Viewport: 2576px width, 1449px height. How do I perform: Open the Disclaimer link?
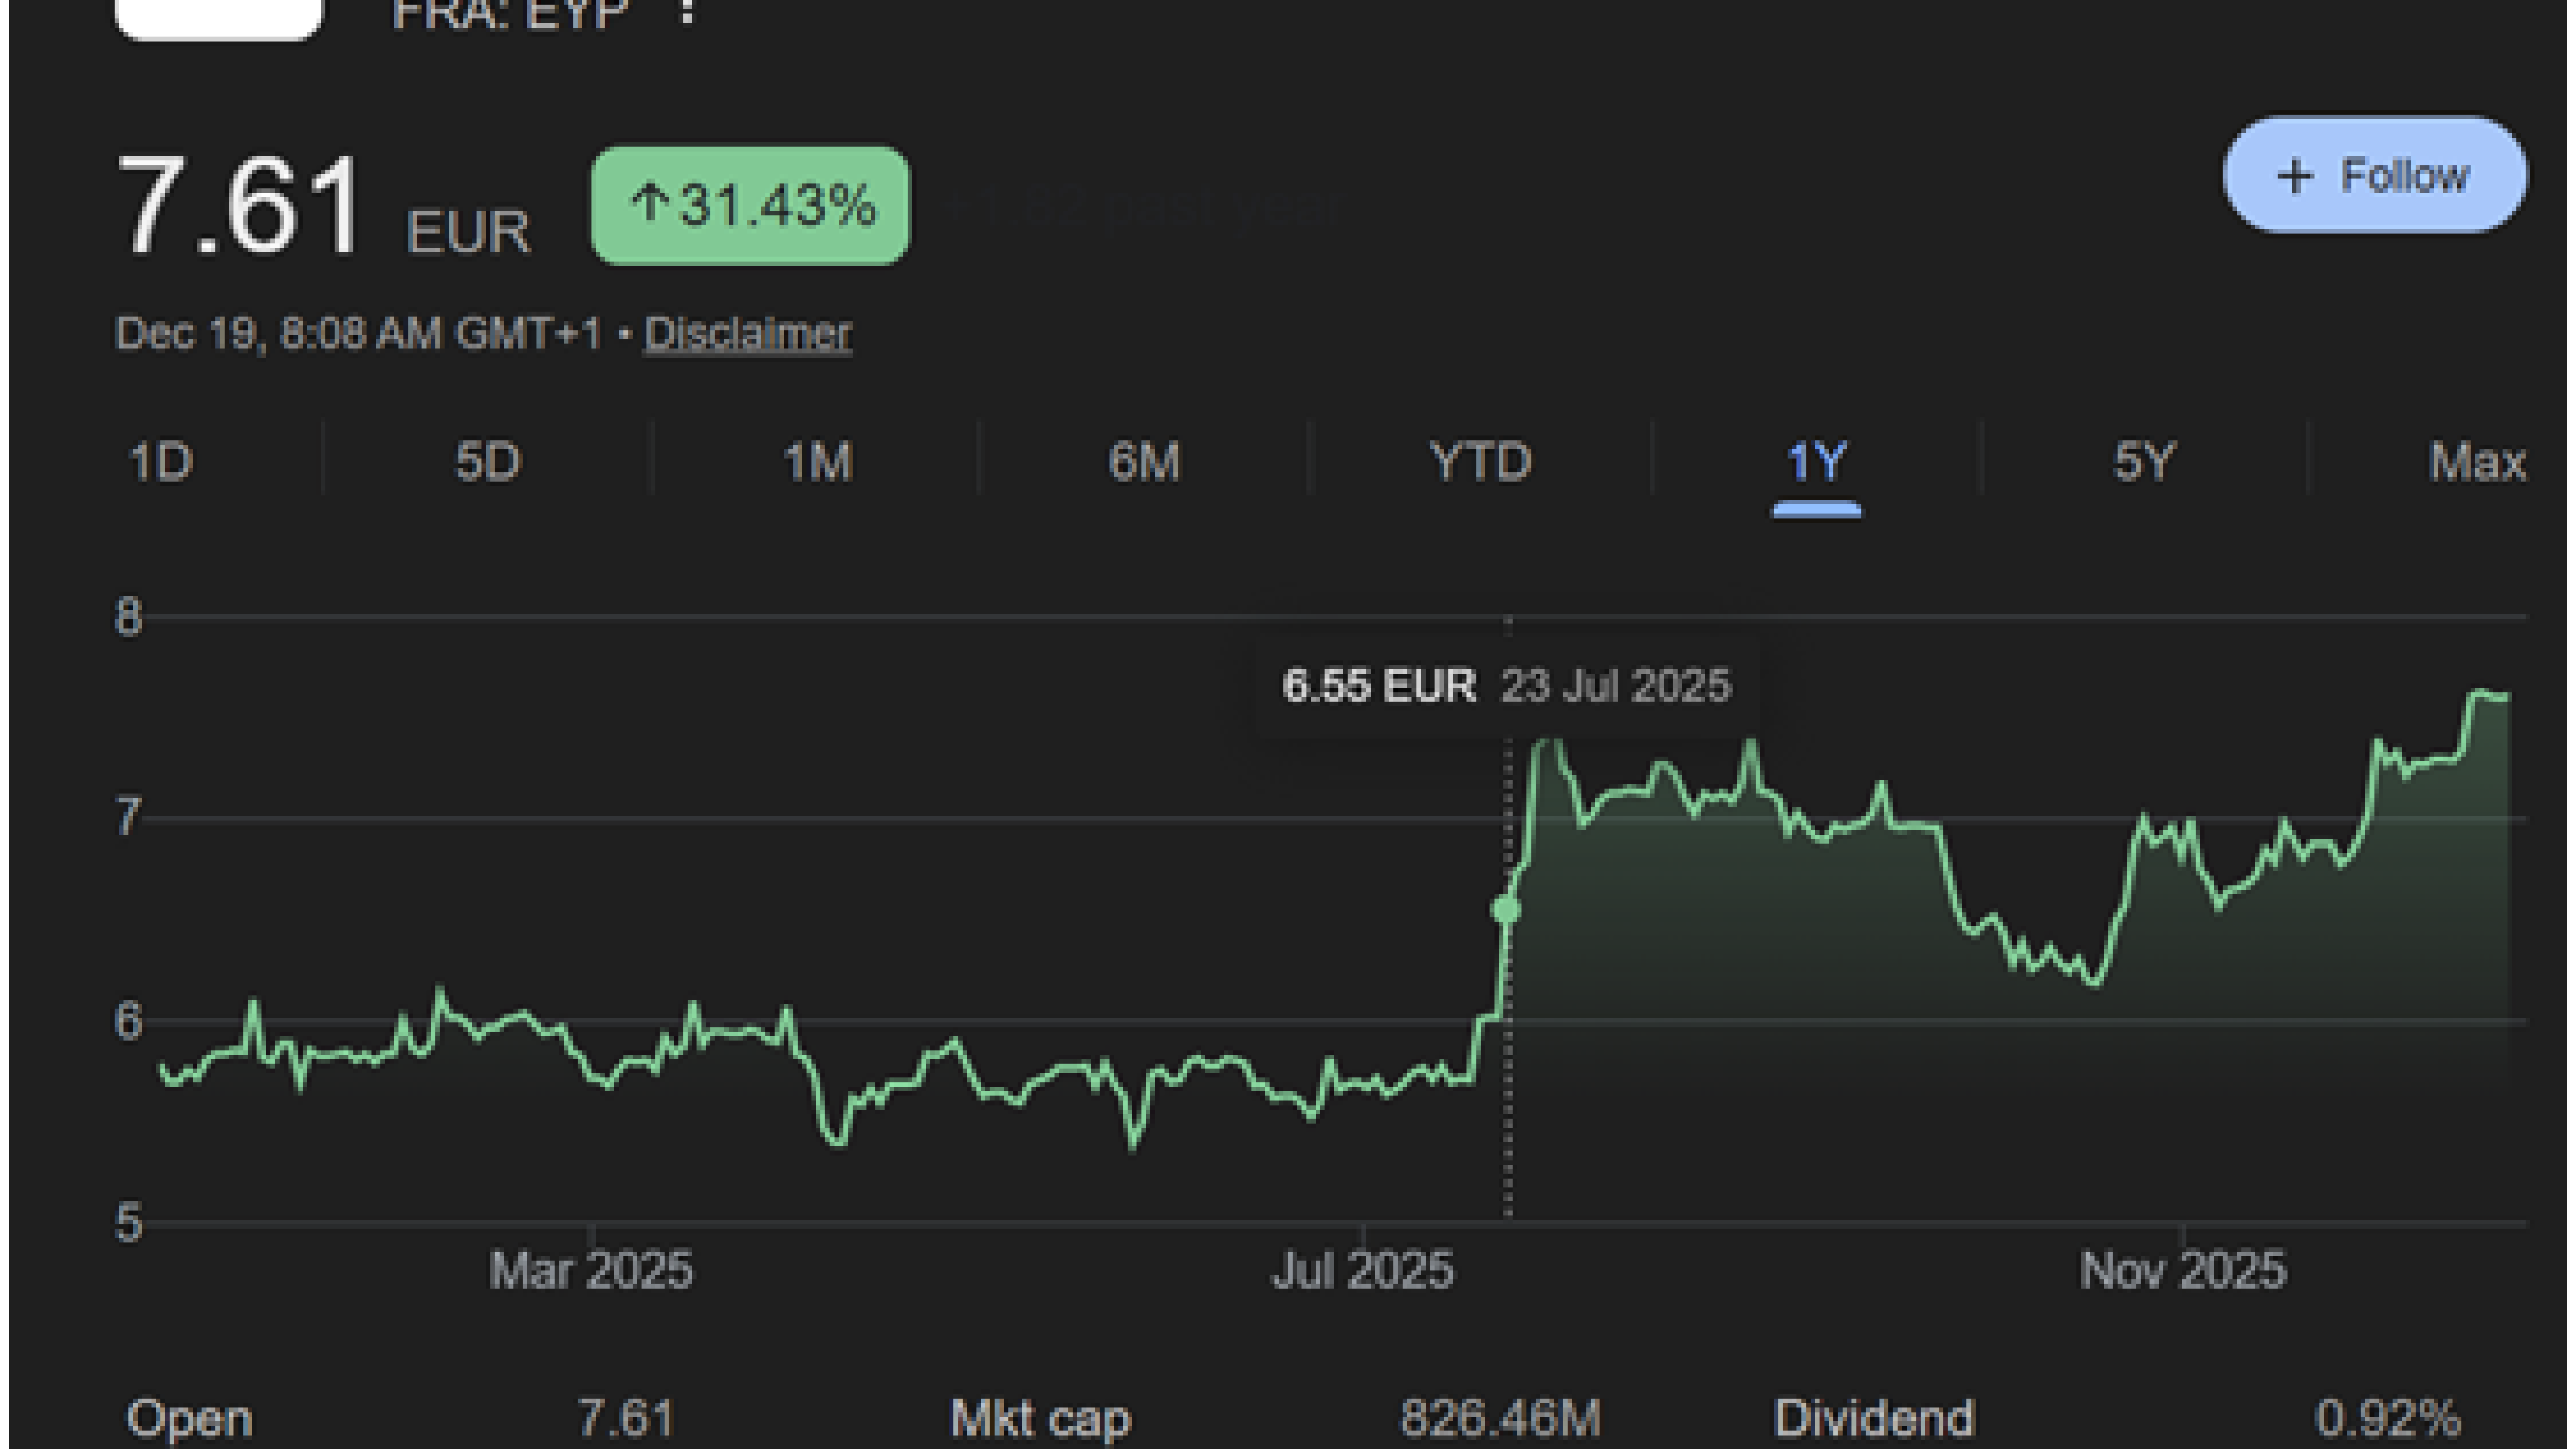click(x=747, y=333)
